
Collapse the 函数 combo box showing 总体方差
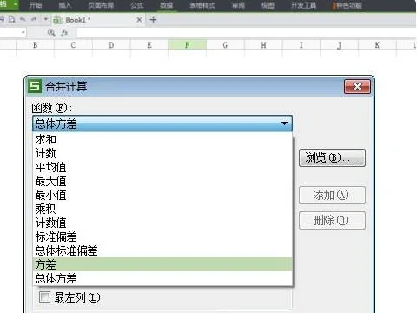tap(162, 123)
